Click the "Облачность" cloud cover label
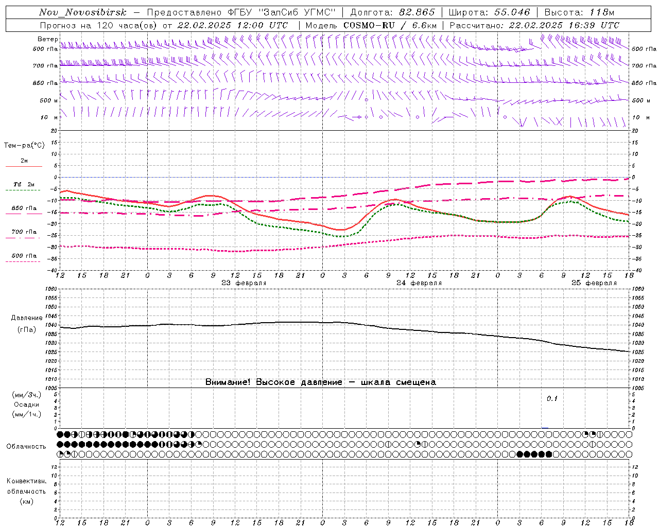This screenshot has width=659, height=527. point(26,446)
